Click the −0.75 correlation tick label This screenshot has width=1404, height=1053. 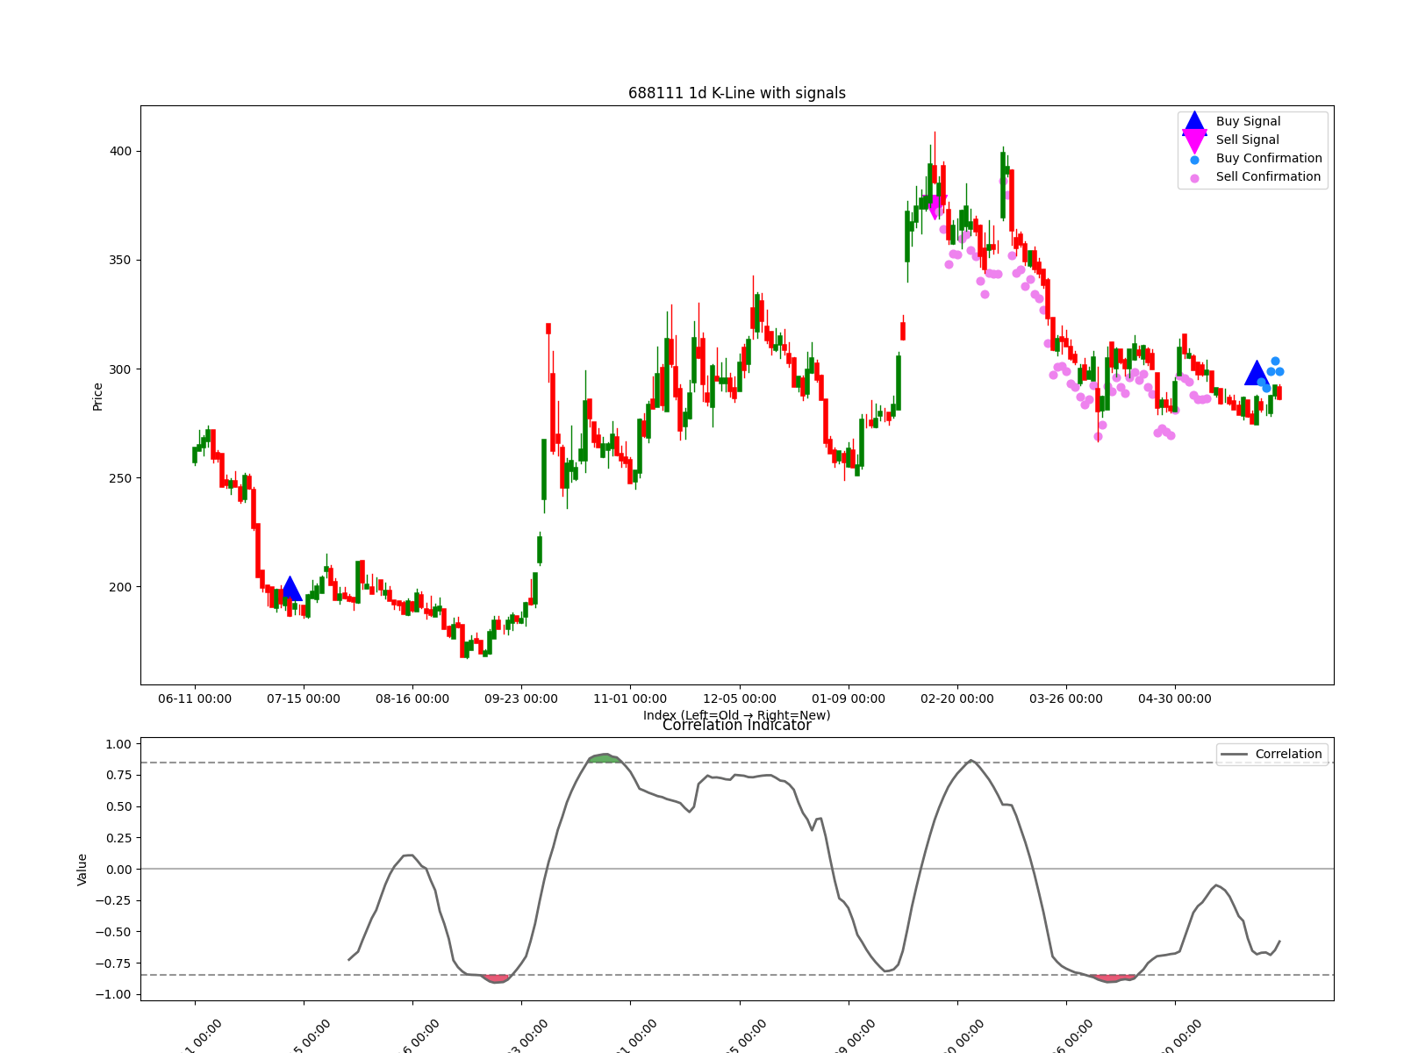(x=114, y=963)
